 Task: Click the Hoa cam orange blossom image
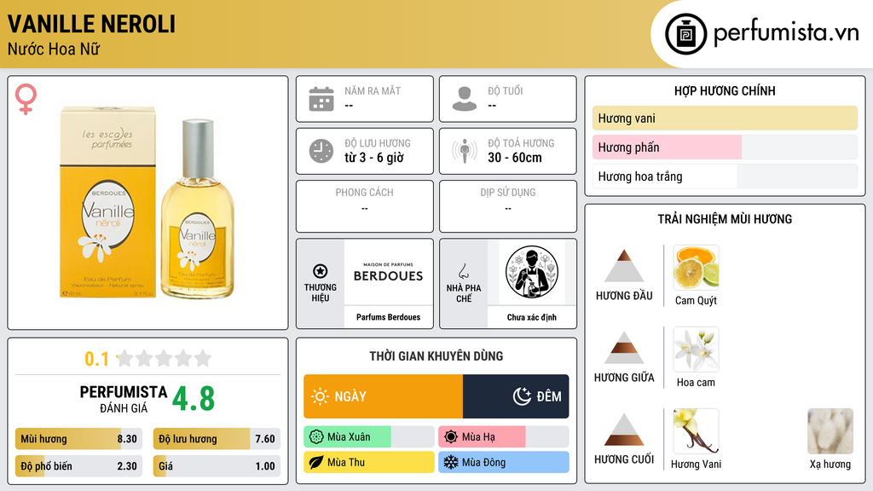coord(696,349)
